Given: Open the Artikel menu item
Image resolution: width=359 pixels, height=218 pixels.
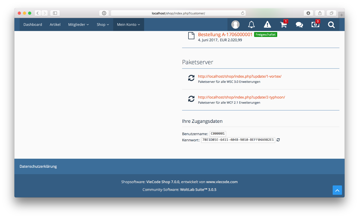Looking at the screenshot, I should click(x=55, y=25).
